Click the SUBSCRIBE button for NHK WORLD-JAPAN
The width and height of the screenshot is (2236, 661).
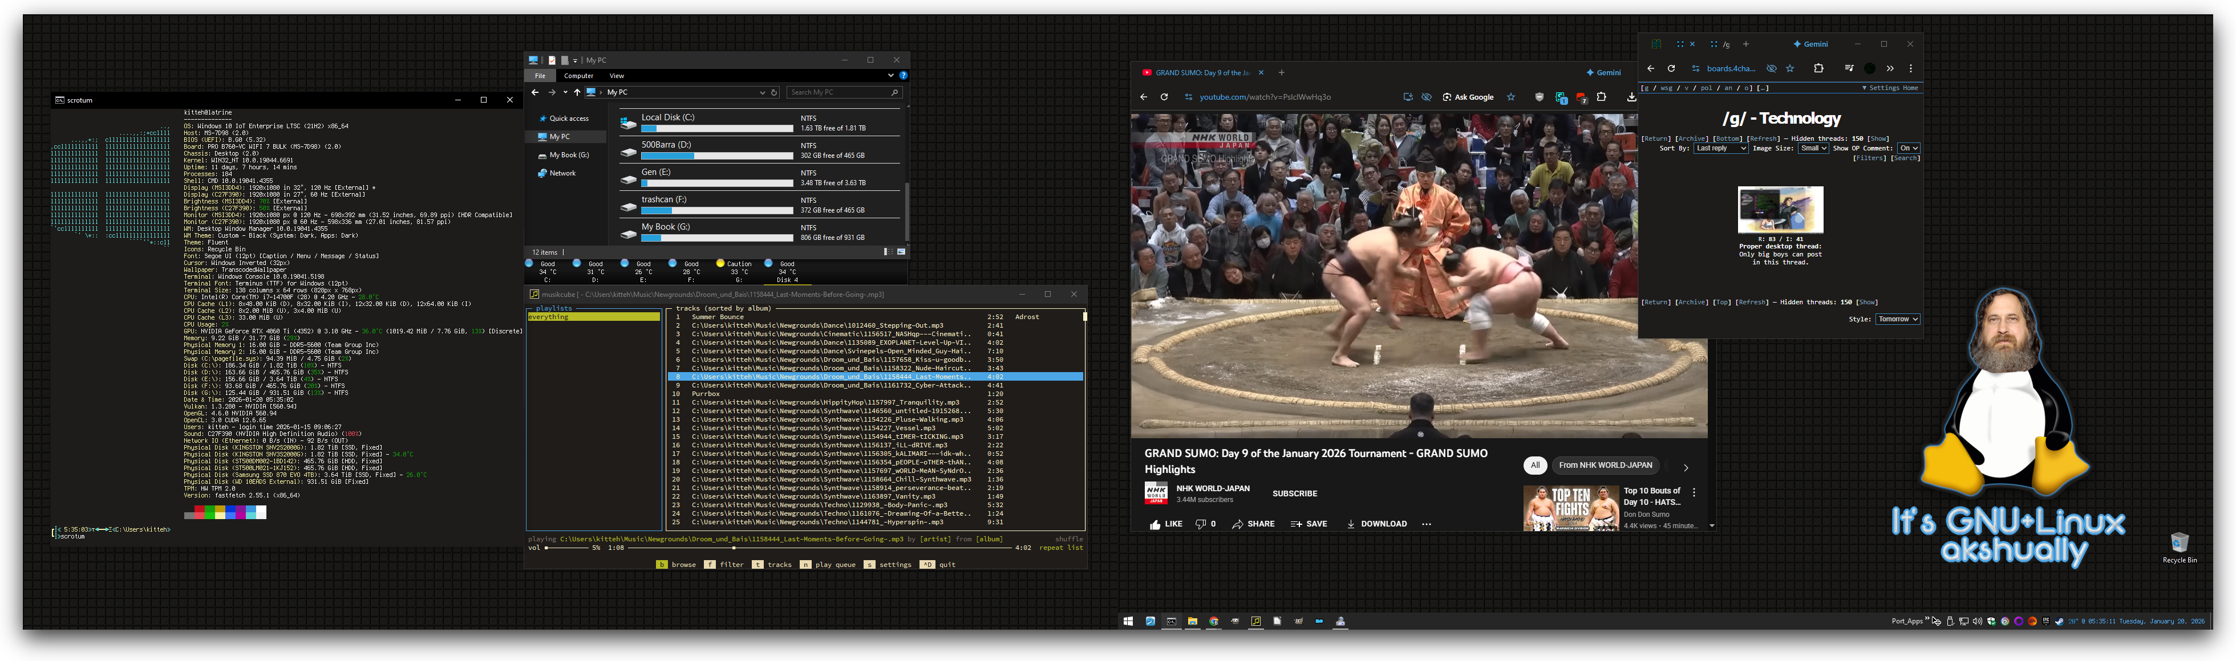pyautogui.click(x=1294, y=493)
